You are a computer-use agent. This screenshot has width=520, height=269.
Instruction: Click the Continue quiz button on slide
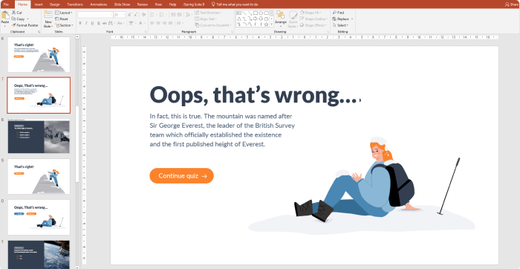coord(181,176)
